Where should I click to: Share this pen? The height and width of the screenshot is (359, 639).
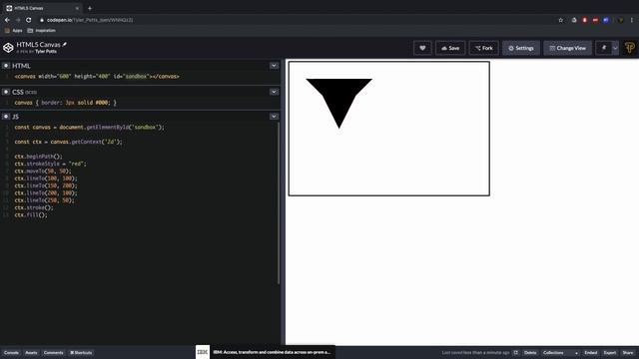click(628, 352)
